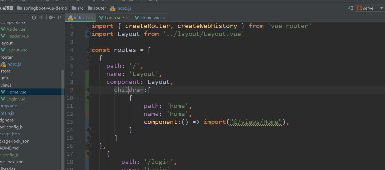Screen dimensions: 385x170
Task: Select README.md in project tree
Action: 9,148
